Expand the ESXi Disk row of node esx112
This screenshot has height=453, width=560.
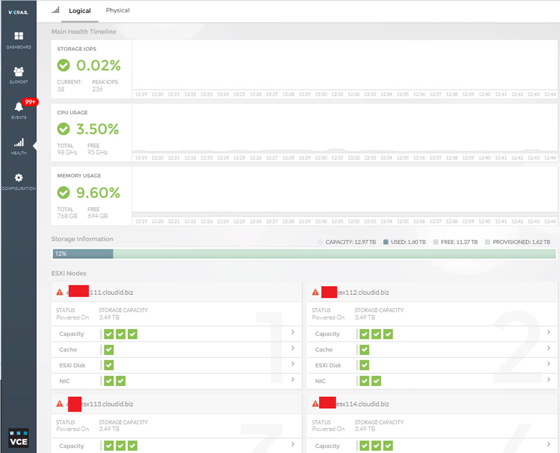549,364
